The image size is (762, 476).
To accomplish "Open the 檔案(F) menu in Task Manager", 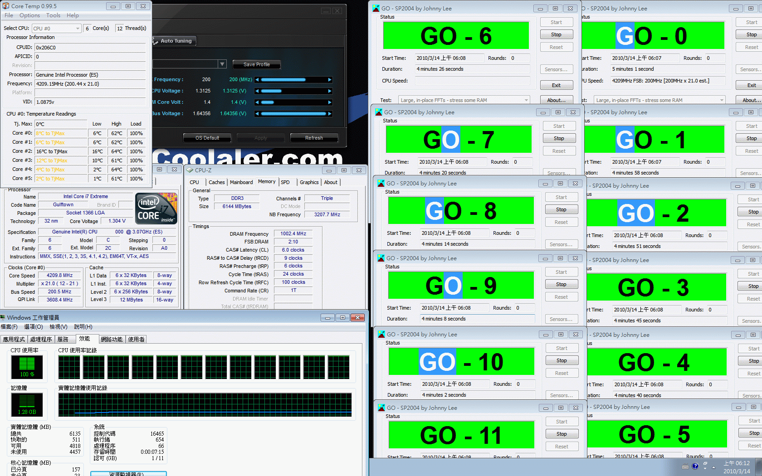I will tap(9, 327).
